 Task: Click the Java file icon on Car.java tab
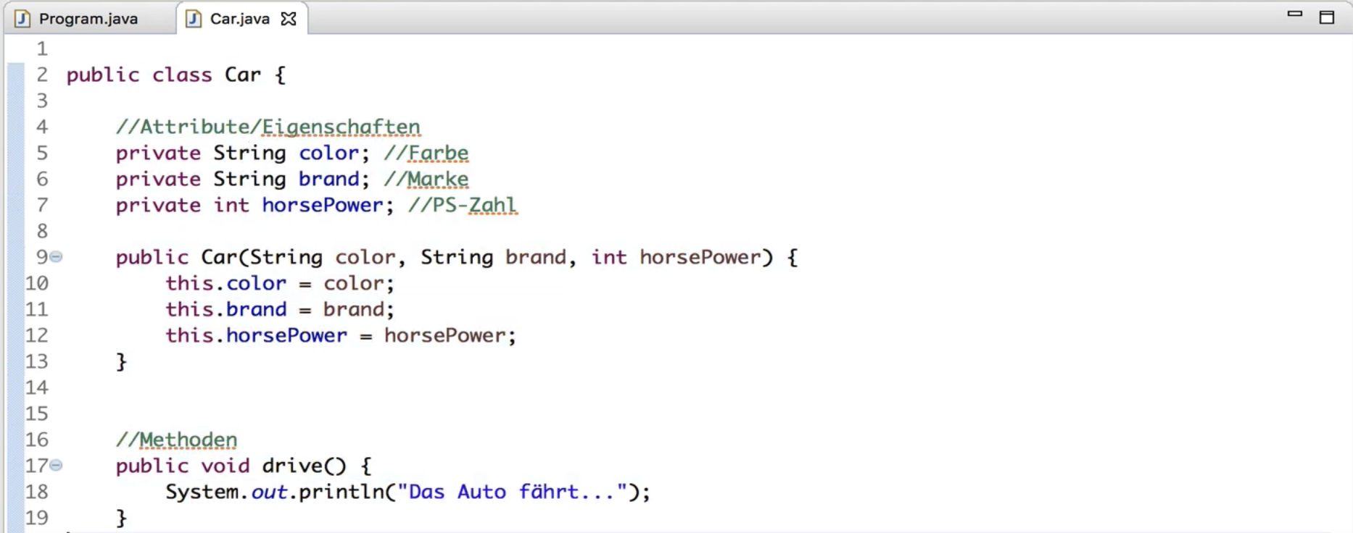[x=194, y=19]
